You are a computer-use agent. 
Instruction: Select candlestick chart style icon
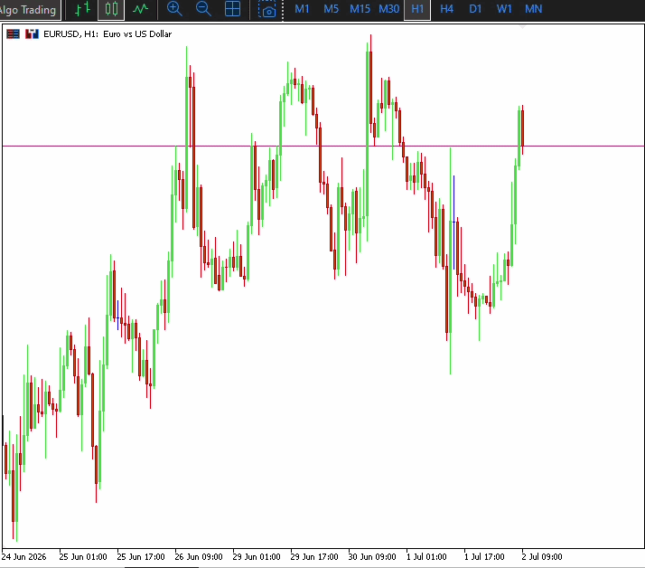[x=111, y=9]
